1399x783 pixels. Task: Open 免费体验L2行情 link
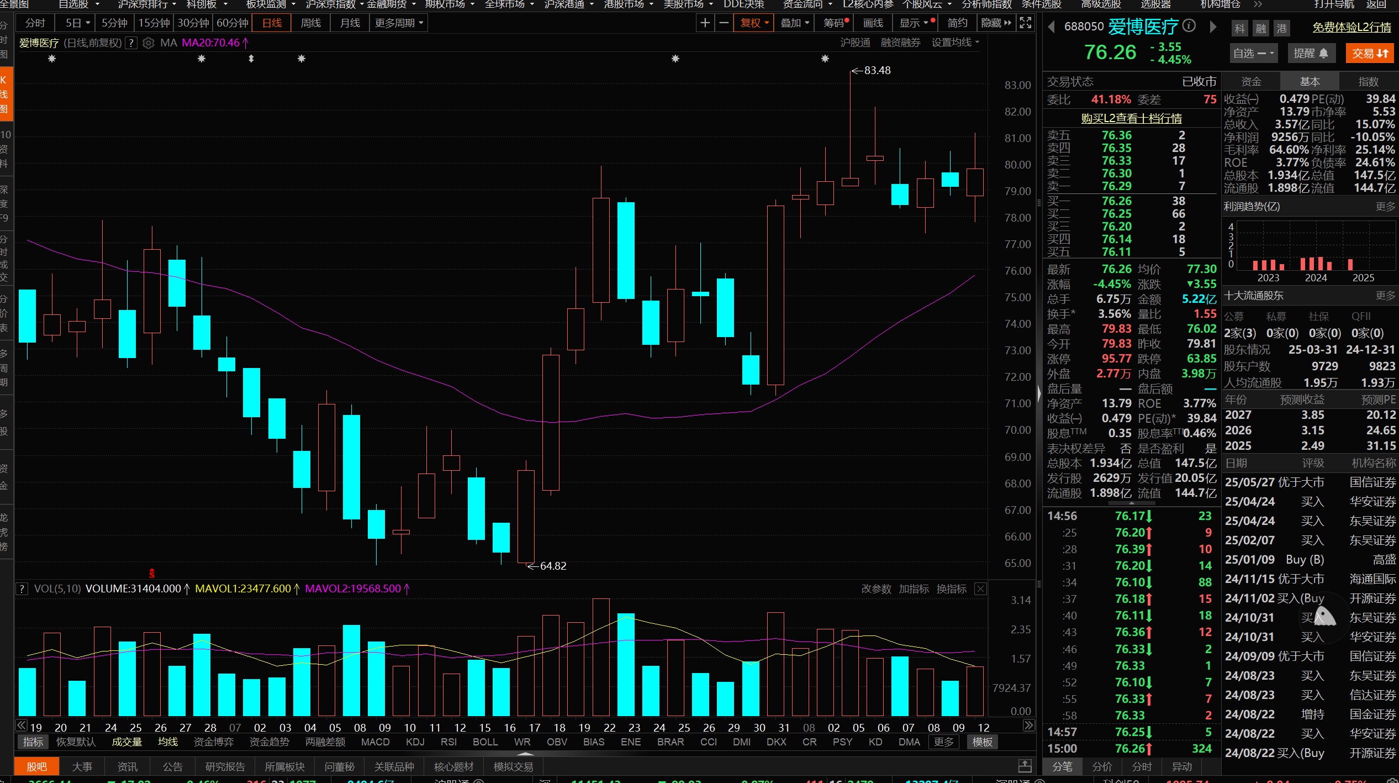(1352, 28)
